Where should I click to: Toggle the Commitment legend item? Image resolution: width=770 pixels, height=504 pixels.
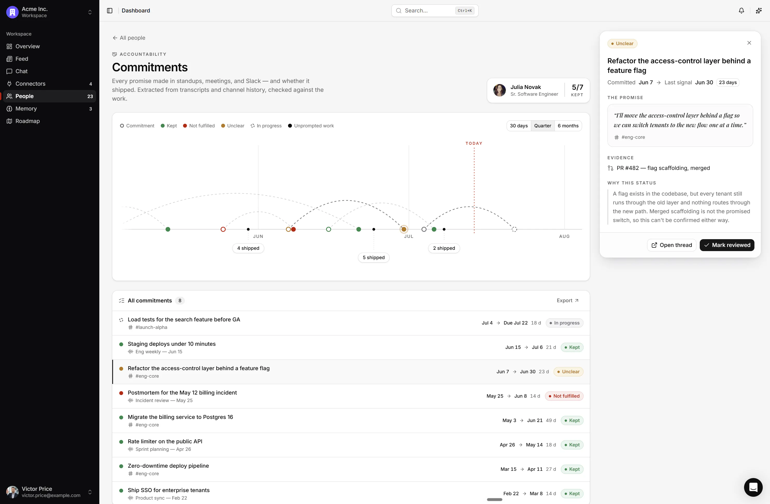137,126
